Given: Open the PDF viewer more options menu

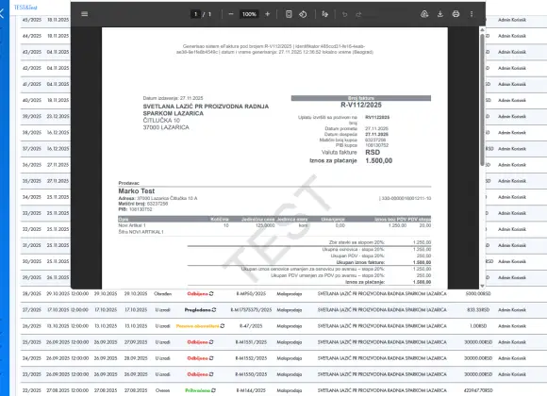Looking at the screenshot, I should tap(472, 14).
